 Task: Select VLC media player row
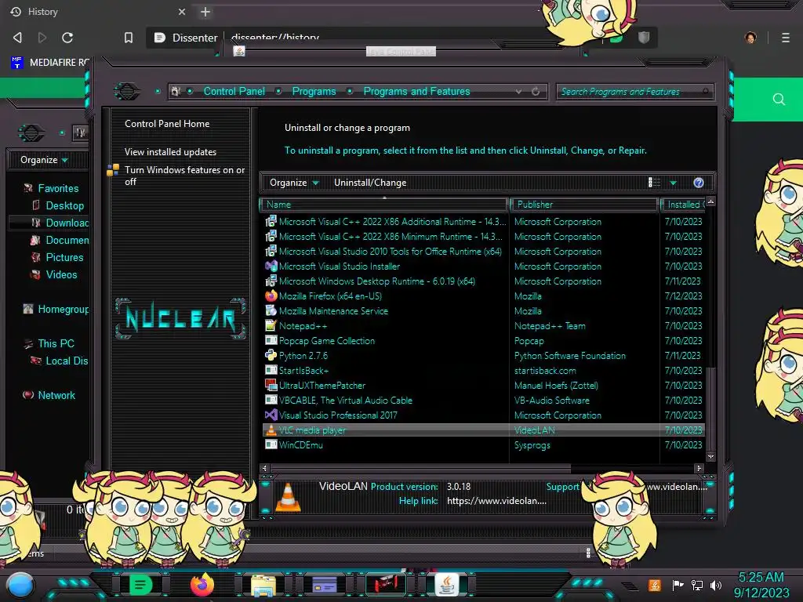(x=483, y=430)
